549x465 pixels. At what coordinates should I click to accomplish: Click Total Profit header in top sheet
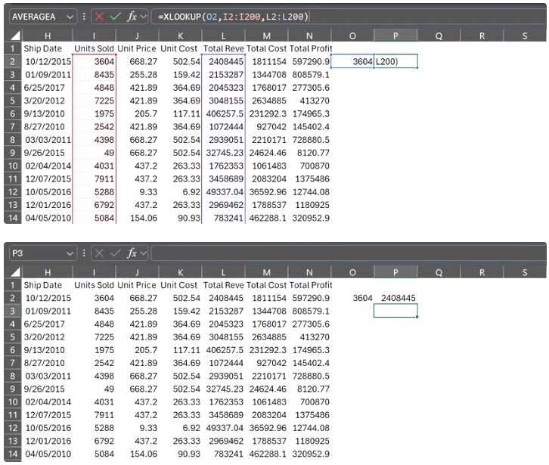311,48
